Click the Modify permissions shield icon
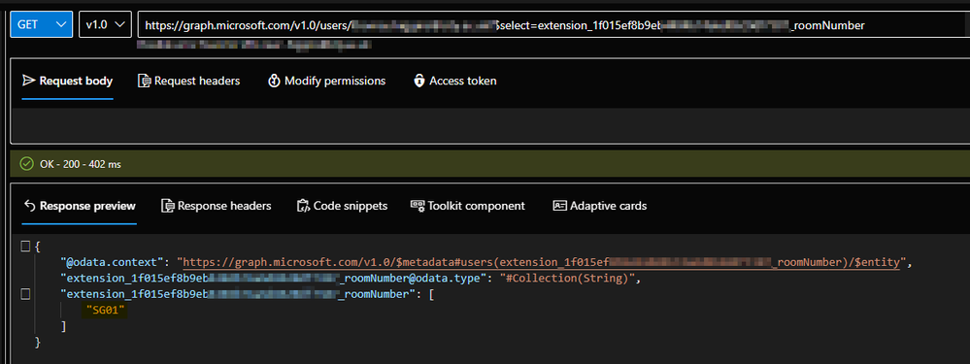 pos(274,81)
